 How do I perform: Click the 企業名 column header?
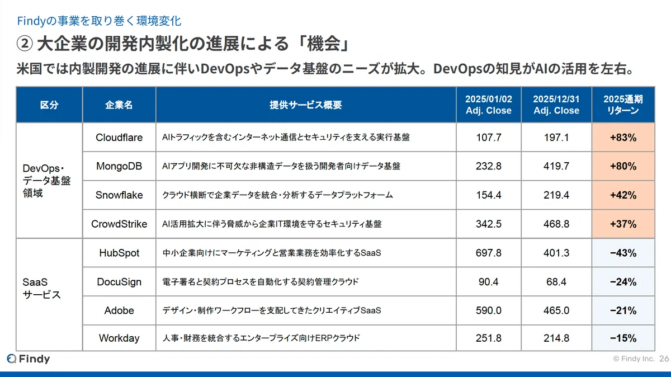(x=119, y=105)
